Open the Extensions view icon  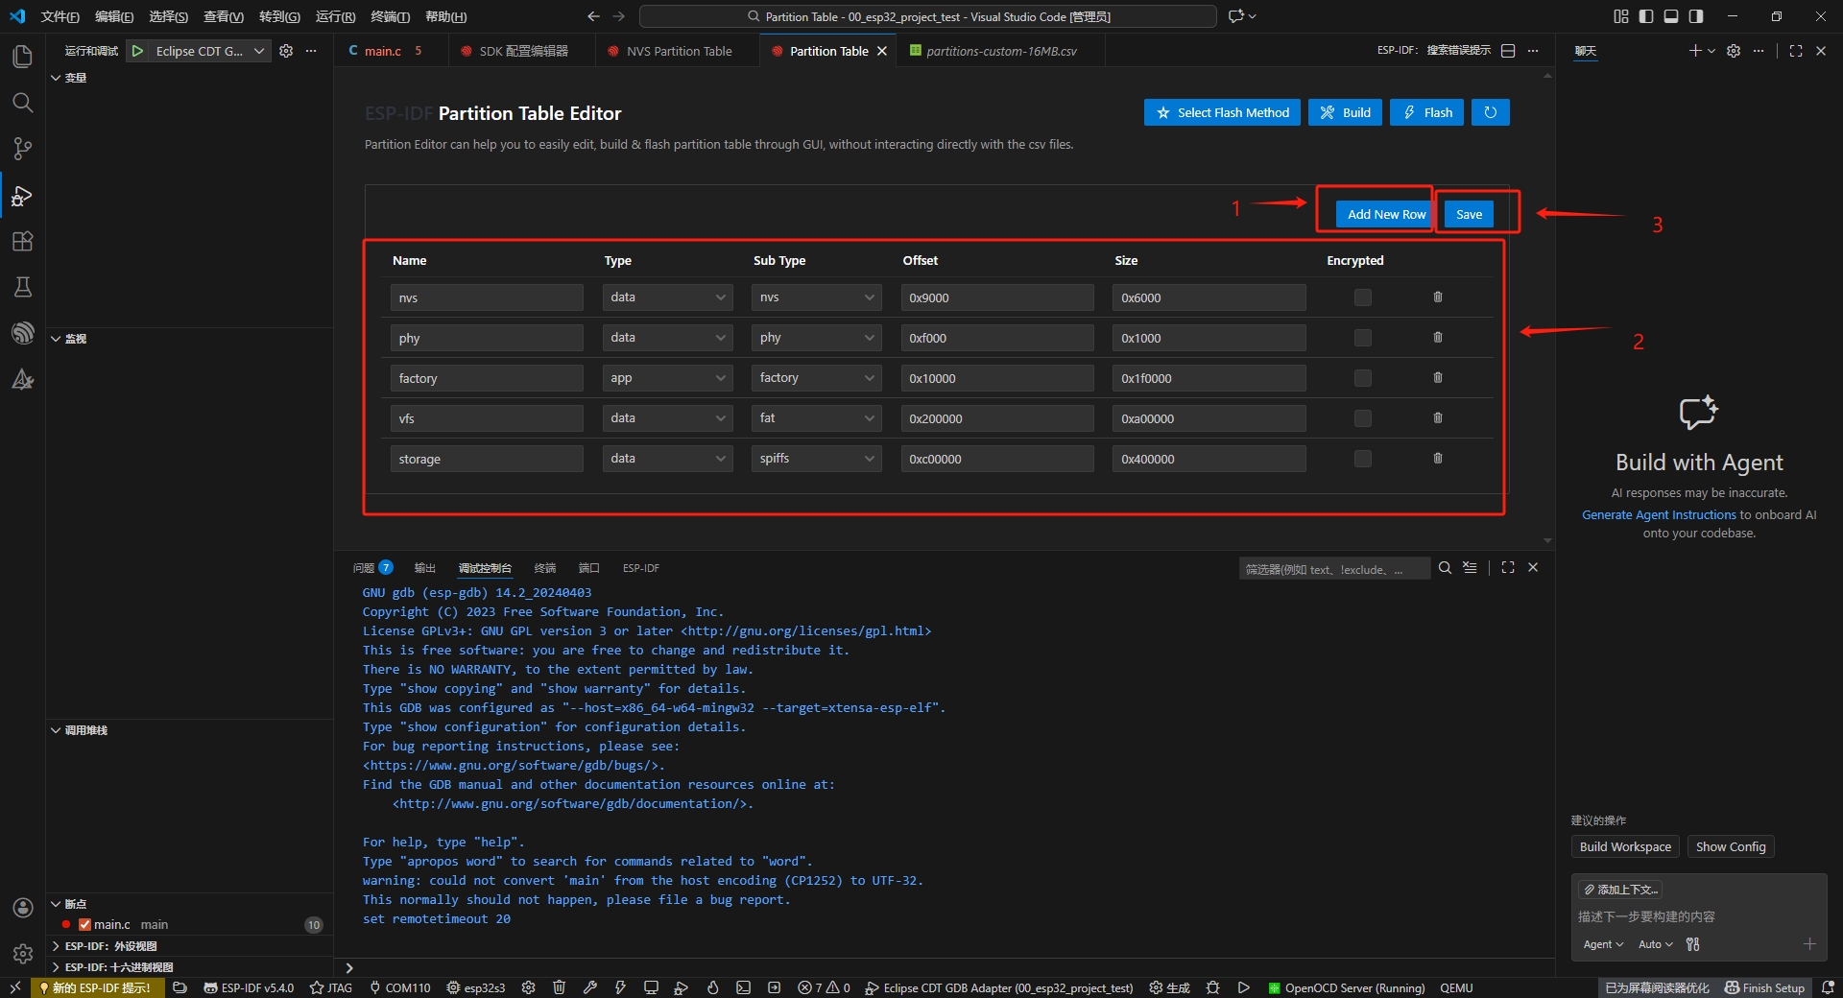(x=22, y=241)
